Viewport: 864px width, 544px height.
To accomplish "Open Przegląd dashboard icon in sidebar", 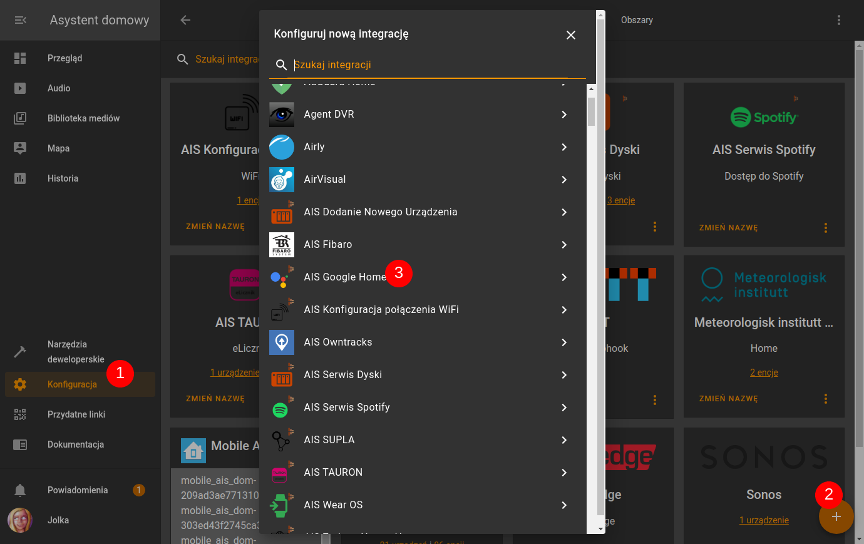I will pyautogui.click(x=20, y=58).
